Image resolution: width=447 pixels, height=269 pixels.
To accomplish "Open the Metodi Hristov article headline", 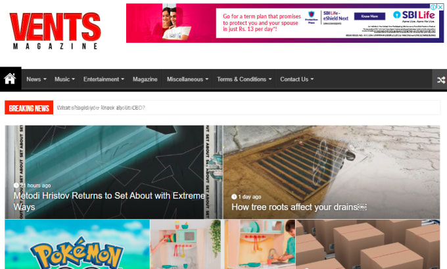I will click(109, 201).
